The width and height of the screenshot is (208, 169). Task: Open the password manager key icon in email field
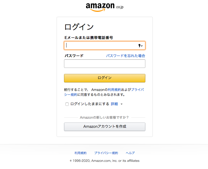140,46
